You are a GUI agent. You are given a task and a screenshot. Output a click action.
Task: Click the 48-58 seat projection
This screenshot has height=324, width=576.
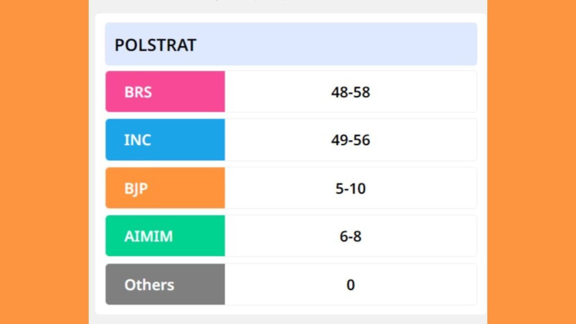point(351,92)
